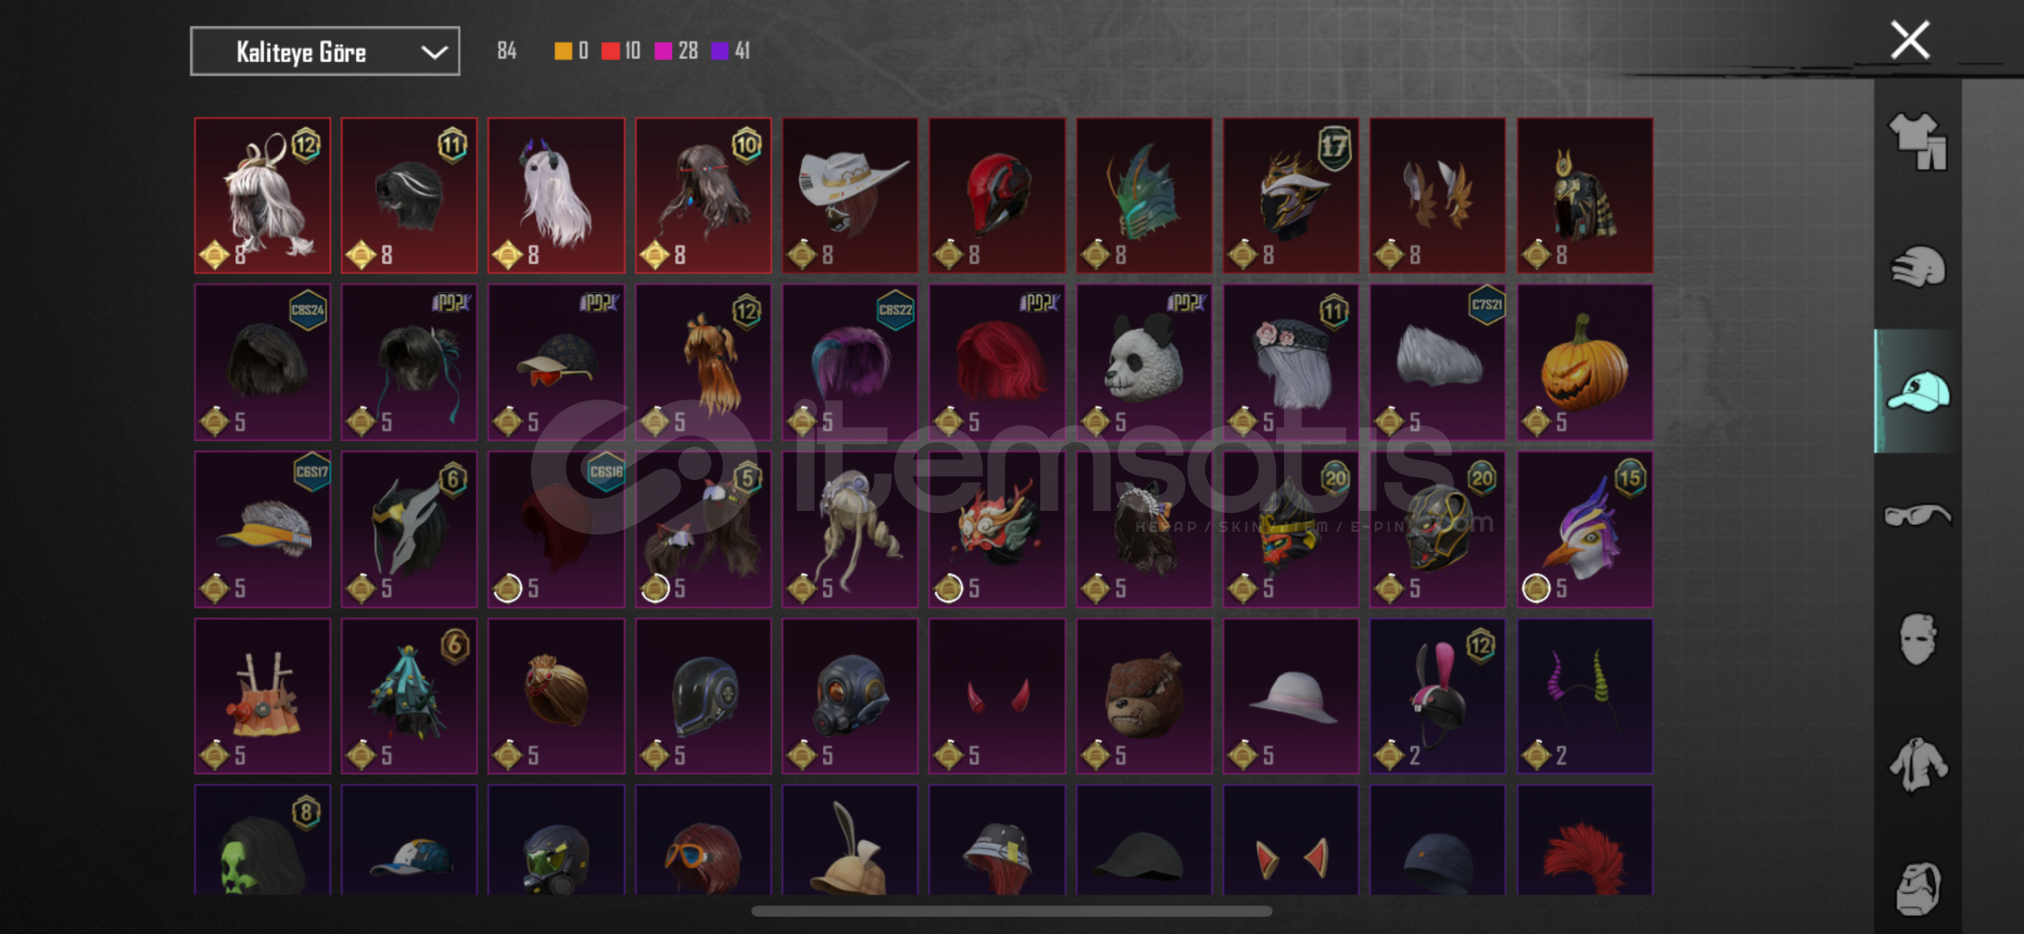
Task: Open the Kaliteye Göre sorting dropdown
Action: coord(325,52)
